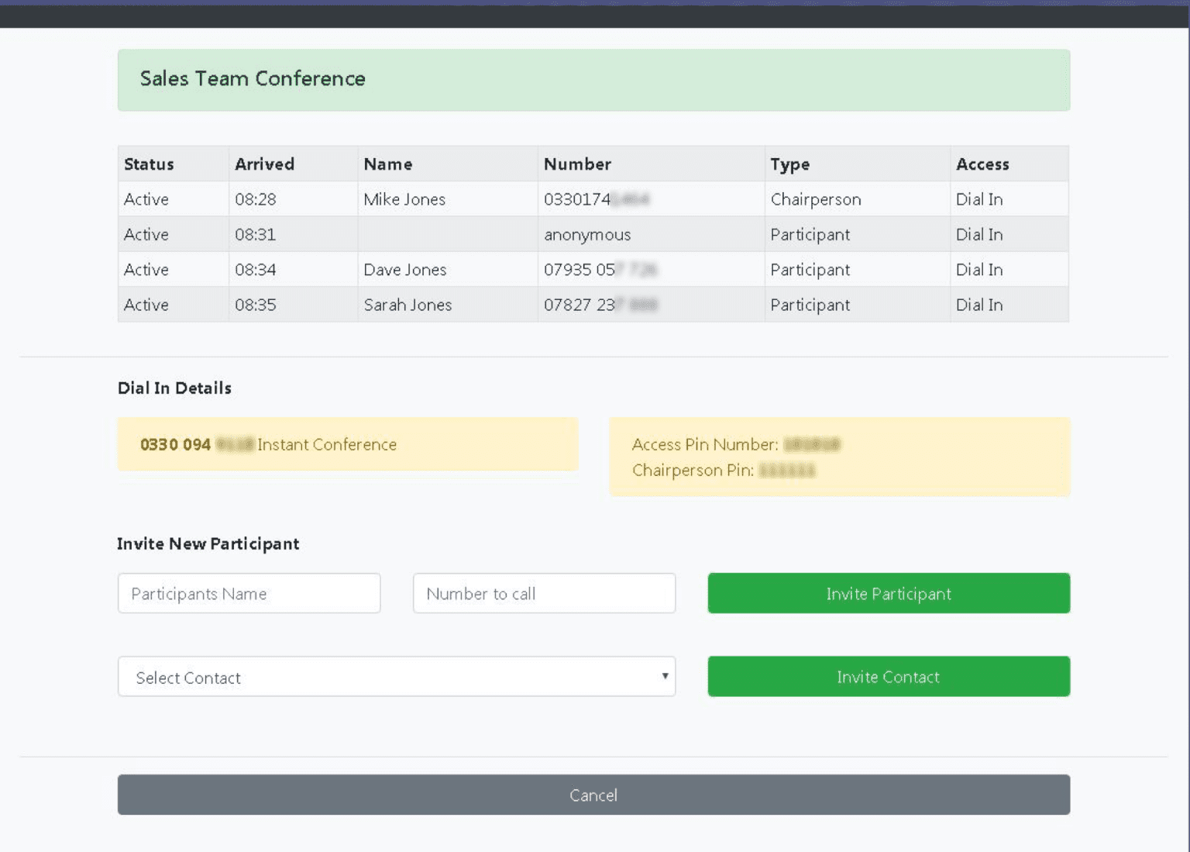Click the Invite Participant button
The height and width of the screenshot is (852, 1190).
[x=889, y=593]
